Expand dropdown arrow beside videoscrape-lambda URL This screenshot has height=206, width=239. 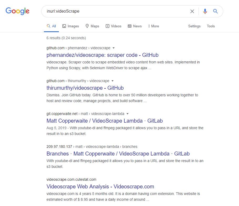(x=128, y=114)
